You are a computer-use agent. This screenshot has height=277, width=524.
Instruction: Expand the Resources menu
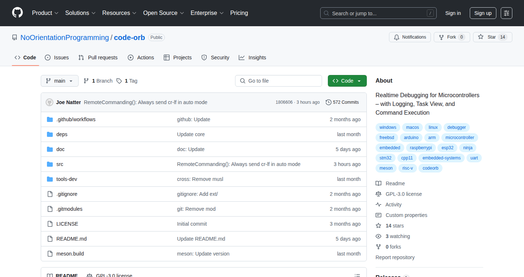click(x=119, y=13)
